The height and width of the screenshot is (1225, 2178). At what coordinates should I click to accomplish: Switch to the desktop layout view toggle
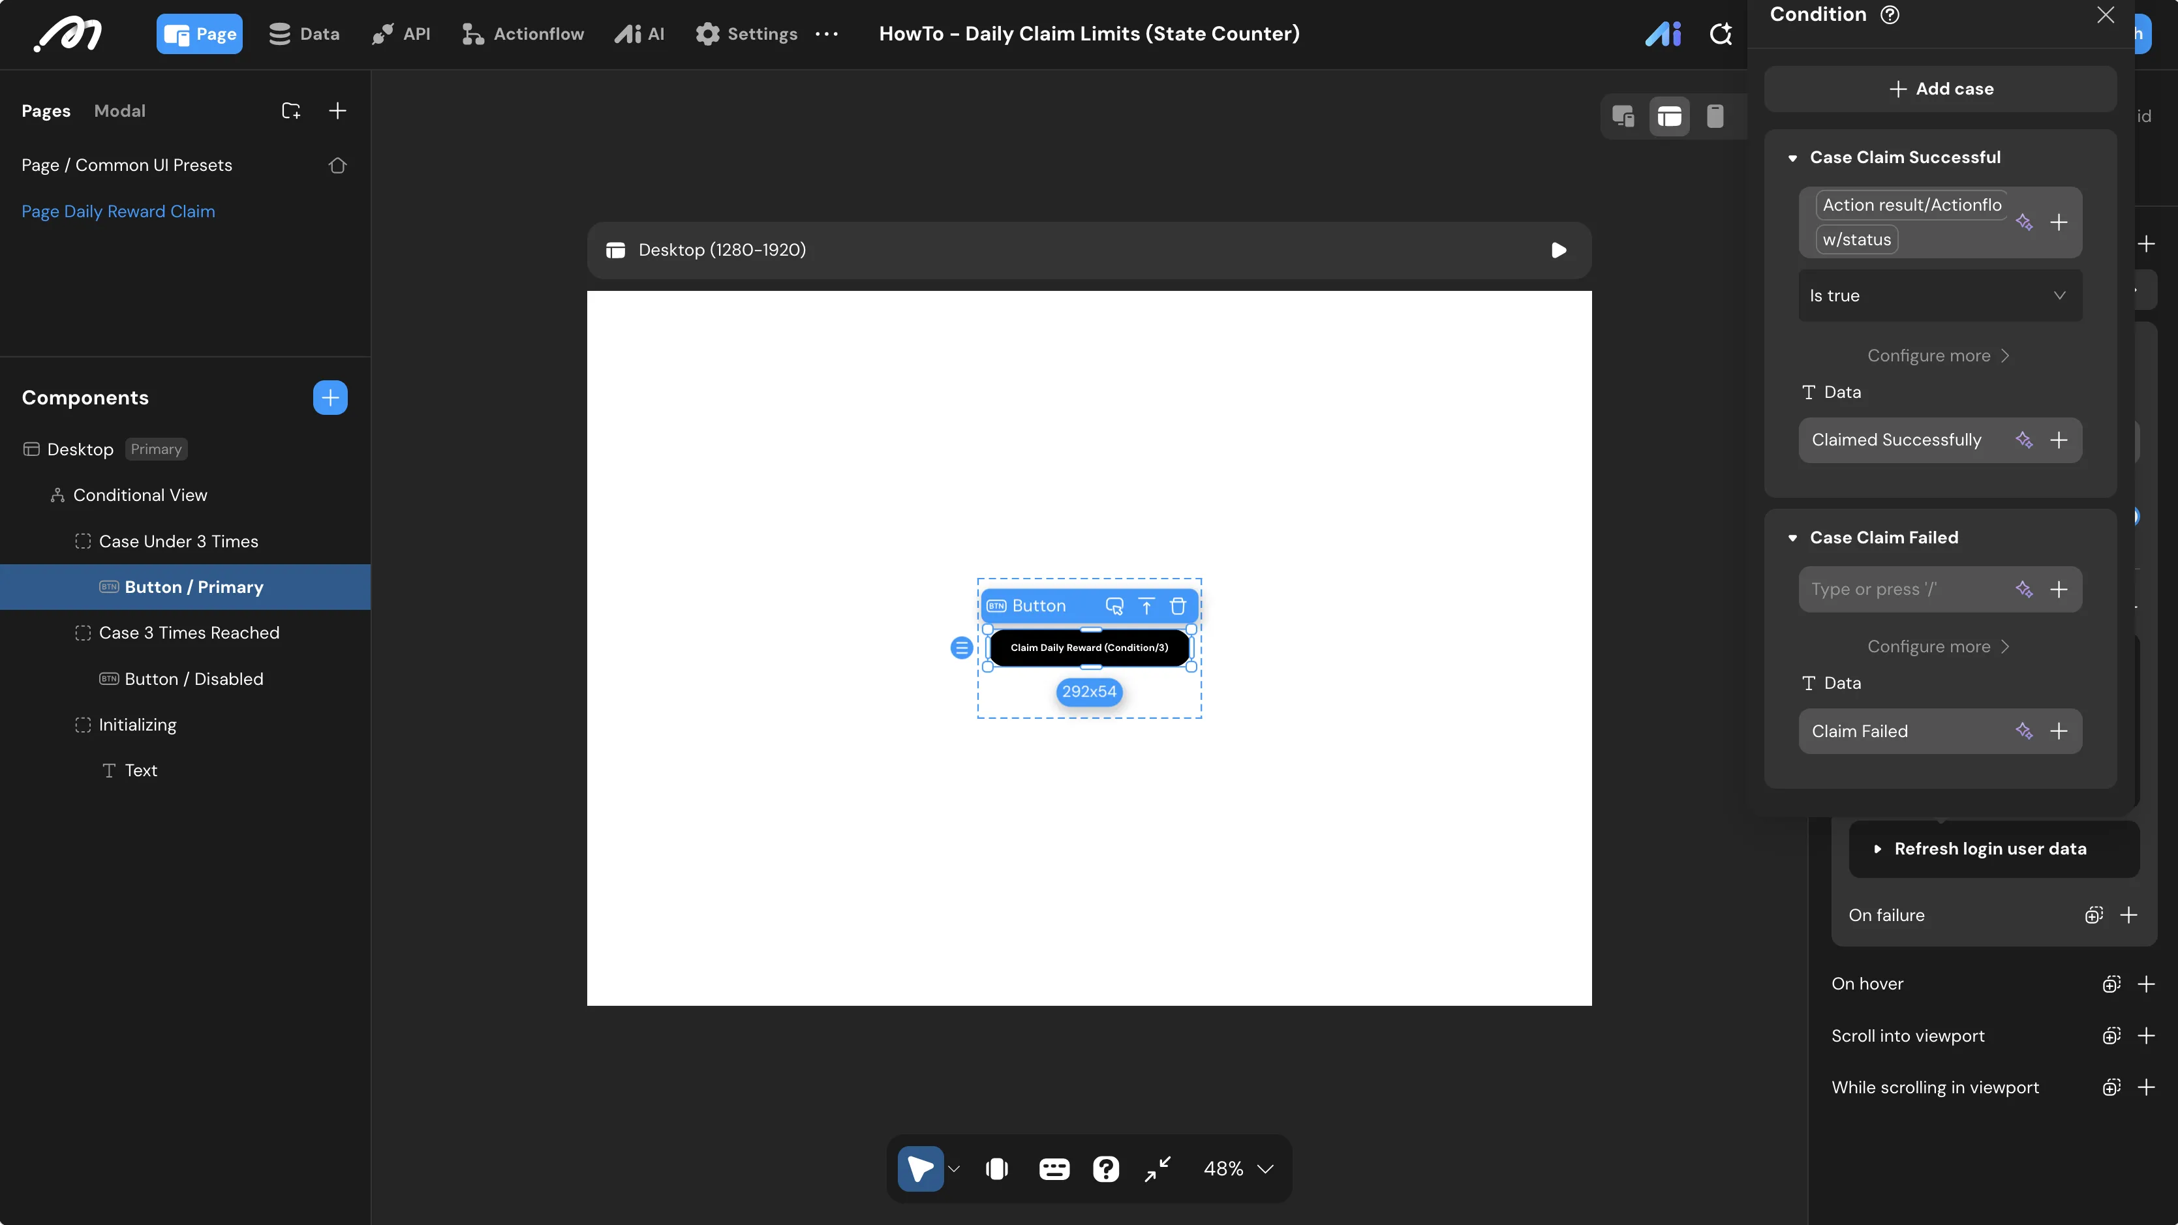pos(1669,116)
